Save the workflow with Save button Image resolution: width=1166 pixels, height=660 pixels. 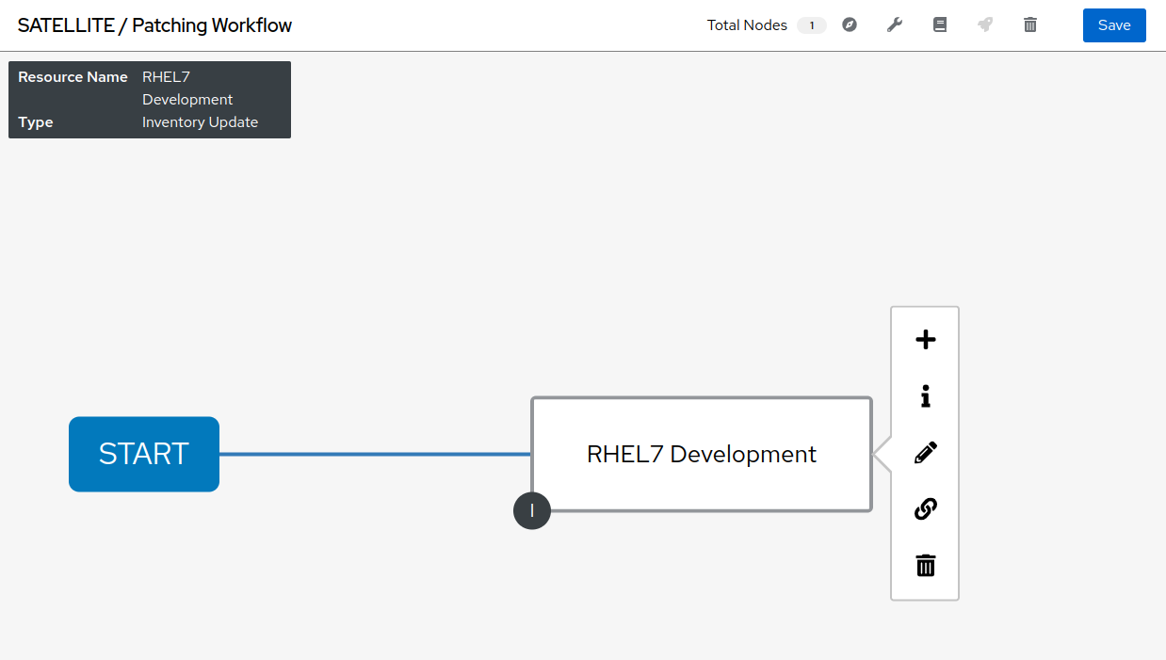click(x=1114, y=25)
